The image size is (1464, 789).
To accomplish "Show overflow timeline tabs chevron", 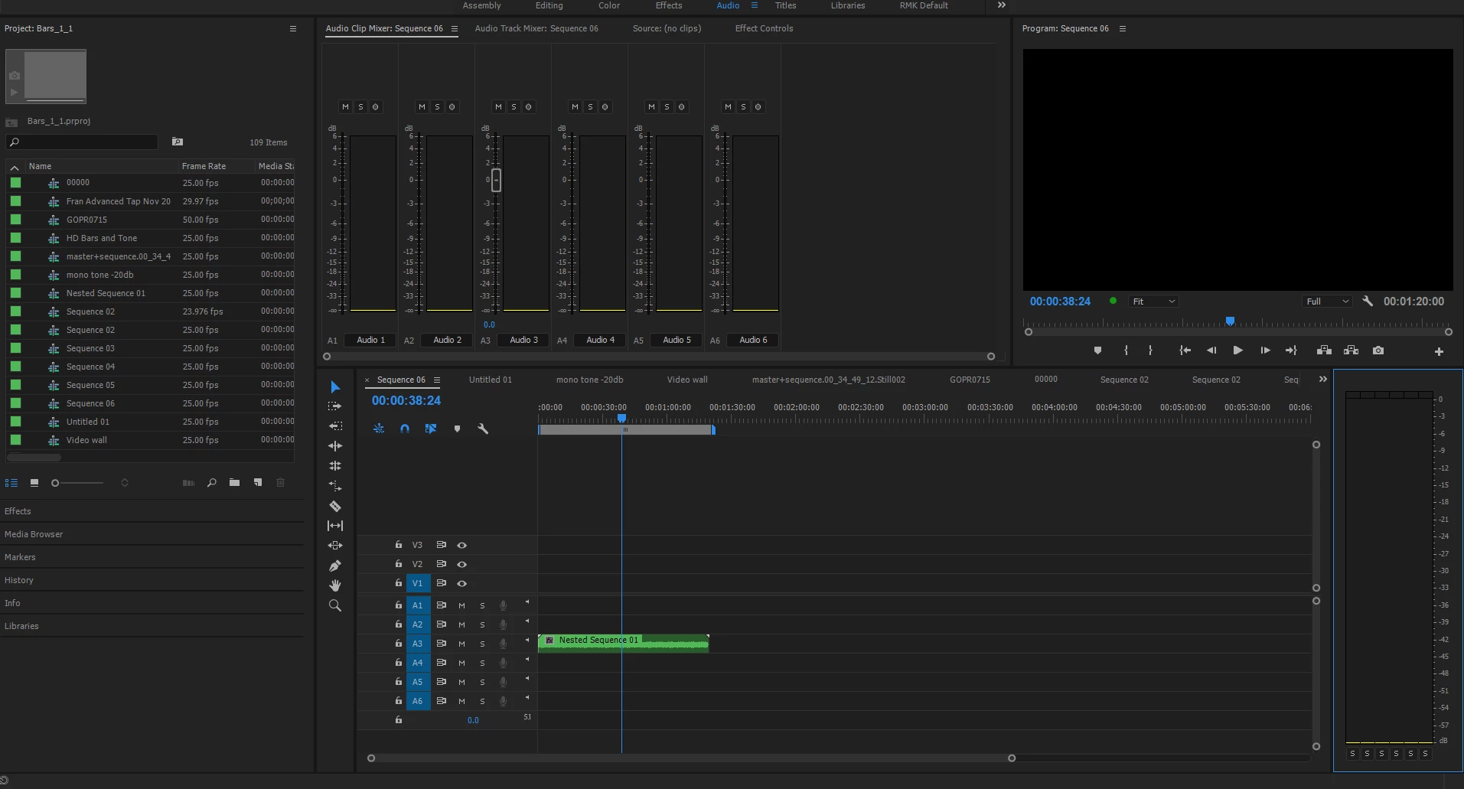I will pos(1322,379).
